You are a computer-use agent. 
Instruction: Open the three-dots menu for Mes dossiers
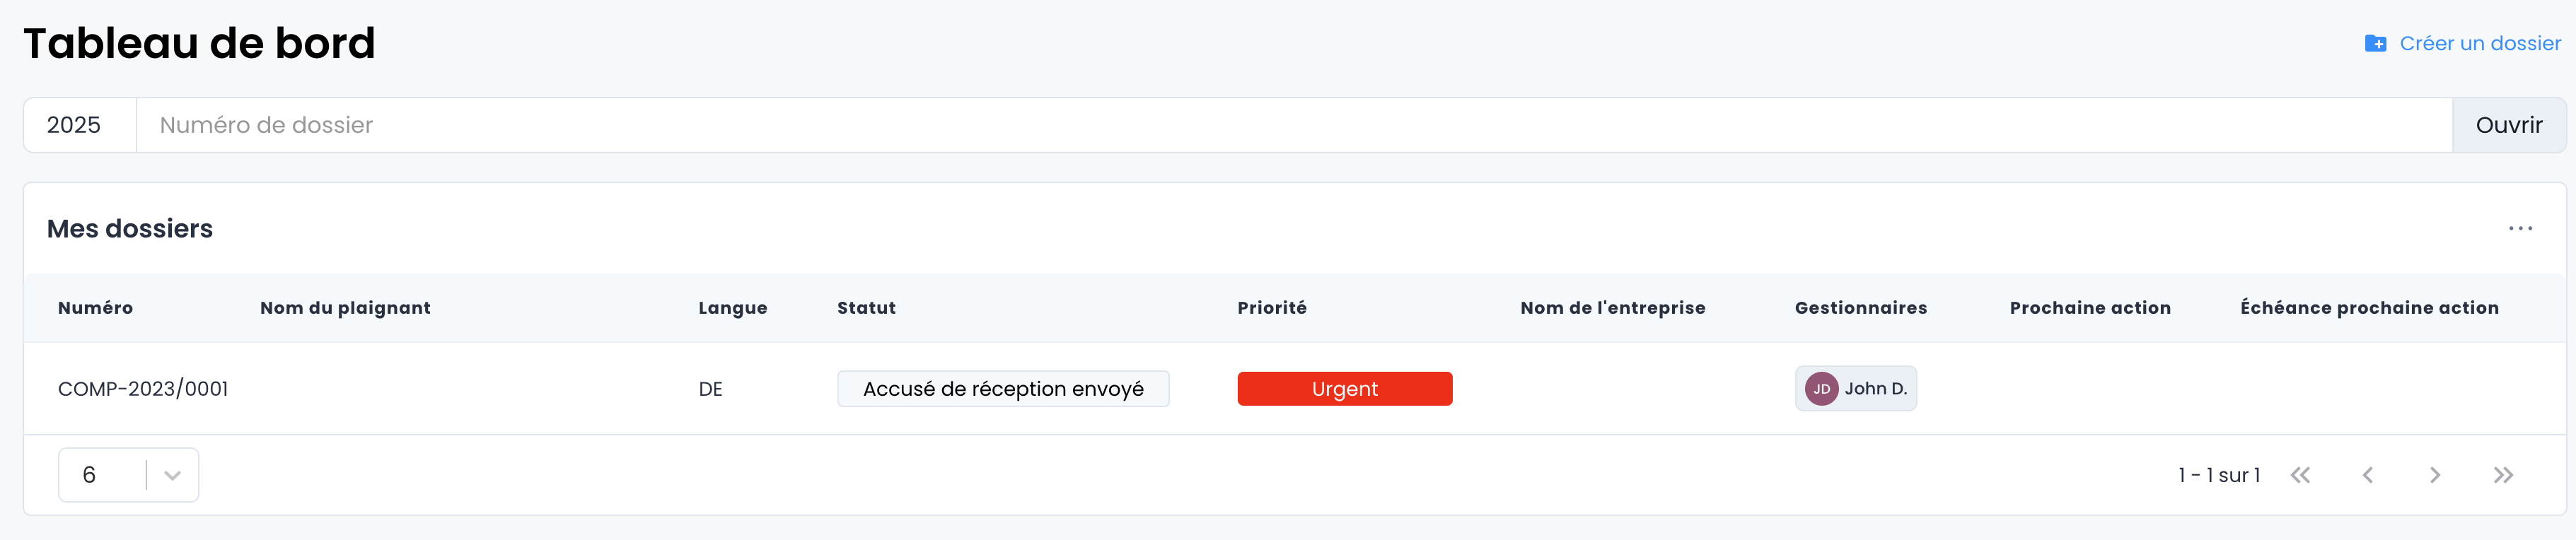pos(2520,229)
